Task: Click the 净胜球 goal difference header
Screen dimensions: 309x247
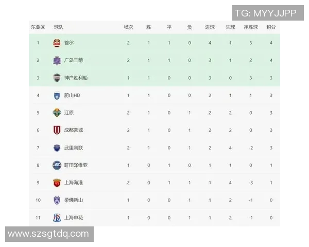Action: pos(250,27)
